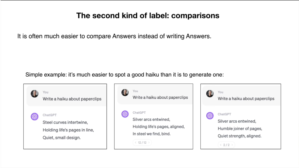Click the 12 / 12 response counter
The height and width of the screenshot is (168, 299).
click(142, 142)
